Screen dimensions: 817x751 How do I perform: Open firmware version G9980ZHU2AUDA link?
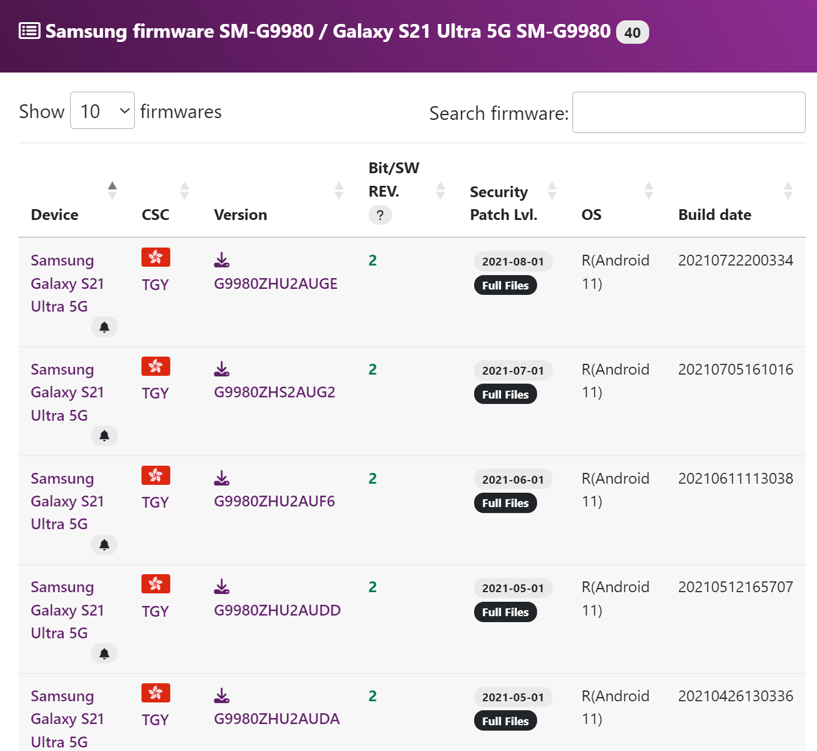[x=277, y=719]
